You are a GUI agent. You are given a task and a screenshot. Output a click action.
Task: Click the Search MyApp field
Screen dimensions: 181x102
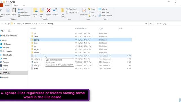168,24
